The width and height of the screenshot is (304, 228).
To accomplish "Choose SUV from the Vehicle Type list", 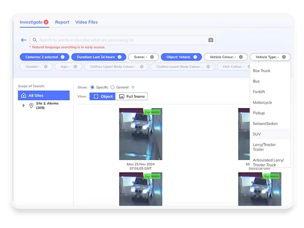I will pyautogui.click(x=257, y=134).
